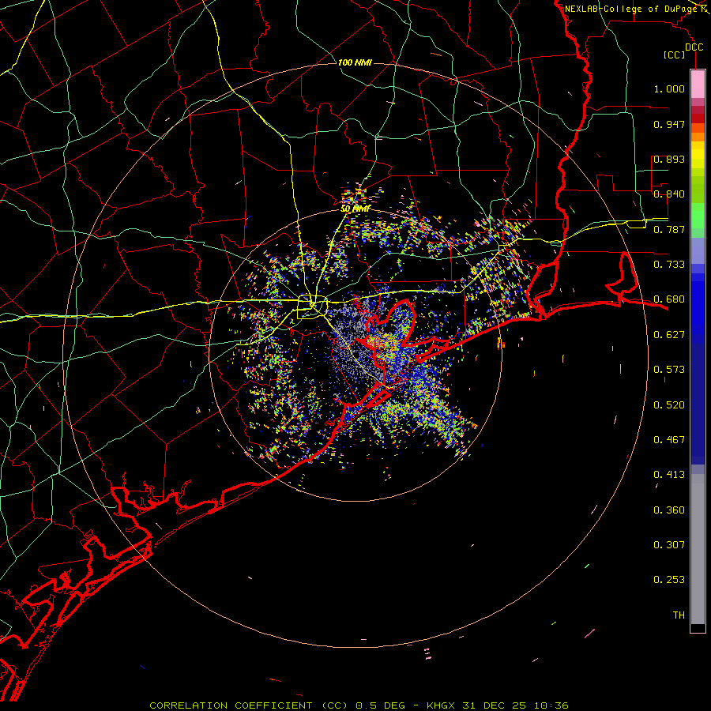This screenshot has width=711, height=711.
Task: Click the DCC product label
Action: click(694, 47)
